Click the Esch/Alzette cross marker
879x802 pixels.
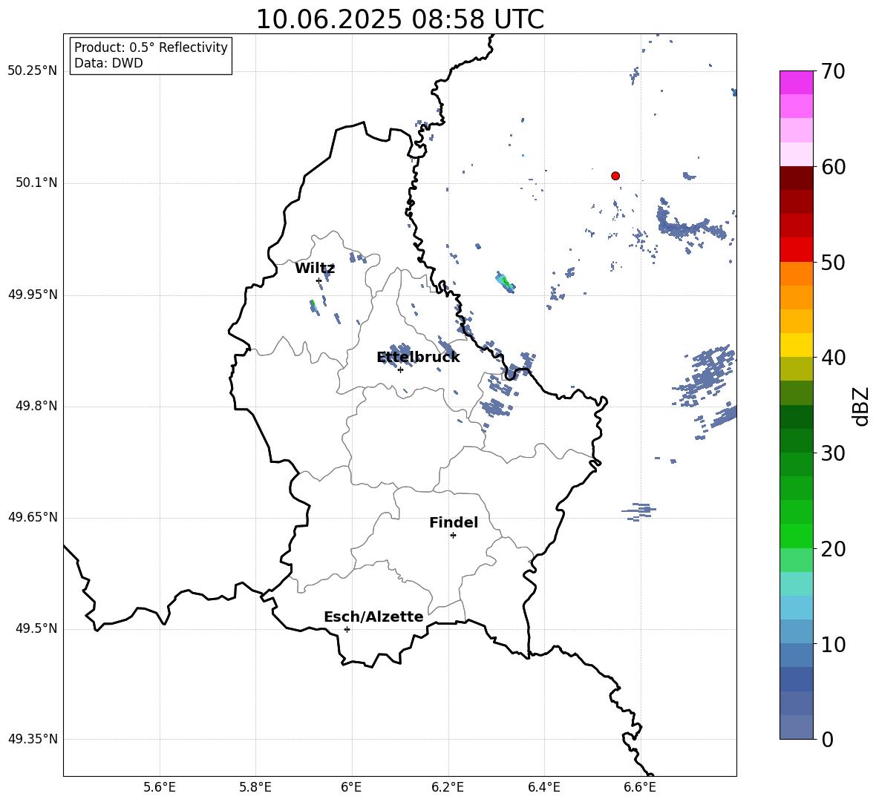point(347,629)
